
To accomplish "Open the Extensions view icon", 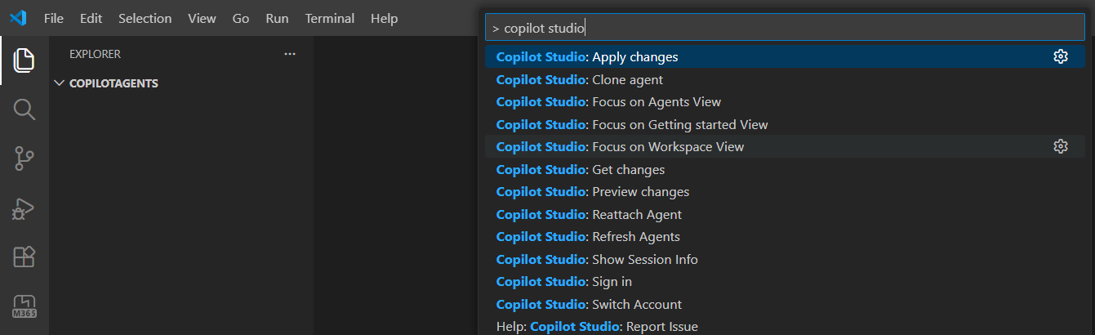I will coord(24,257).
